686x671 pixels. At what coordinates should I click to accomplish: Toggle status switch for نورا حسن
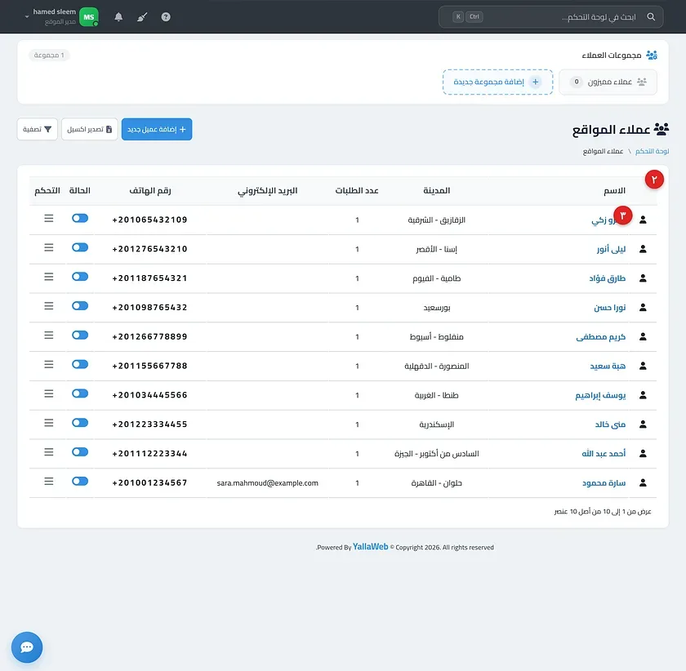click(80, 306)
